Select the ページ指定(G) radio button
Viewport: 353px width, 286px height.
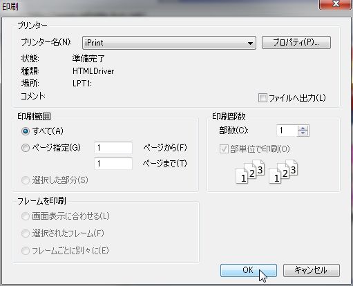click(x=26, y=148)
